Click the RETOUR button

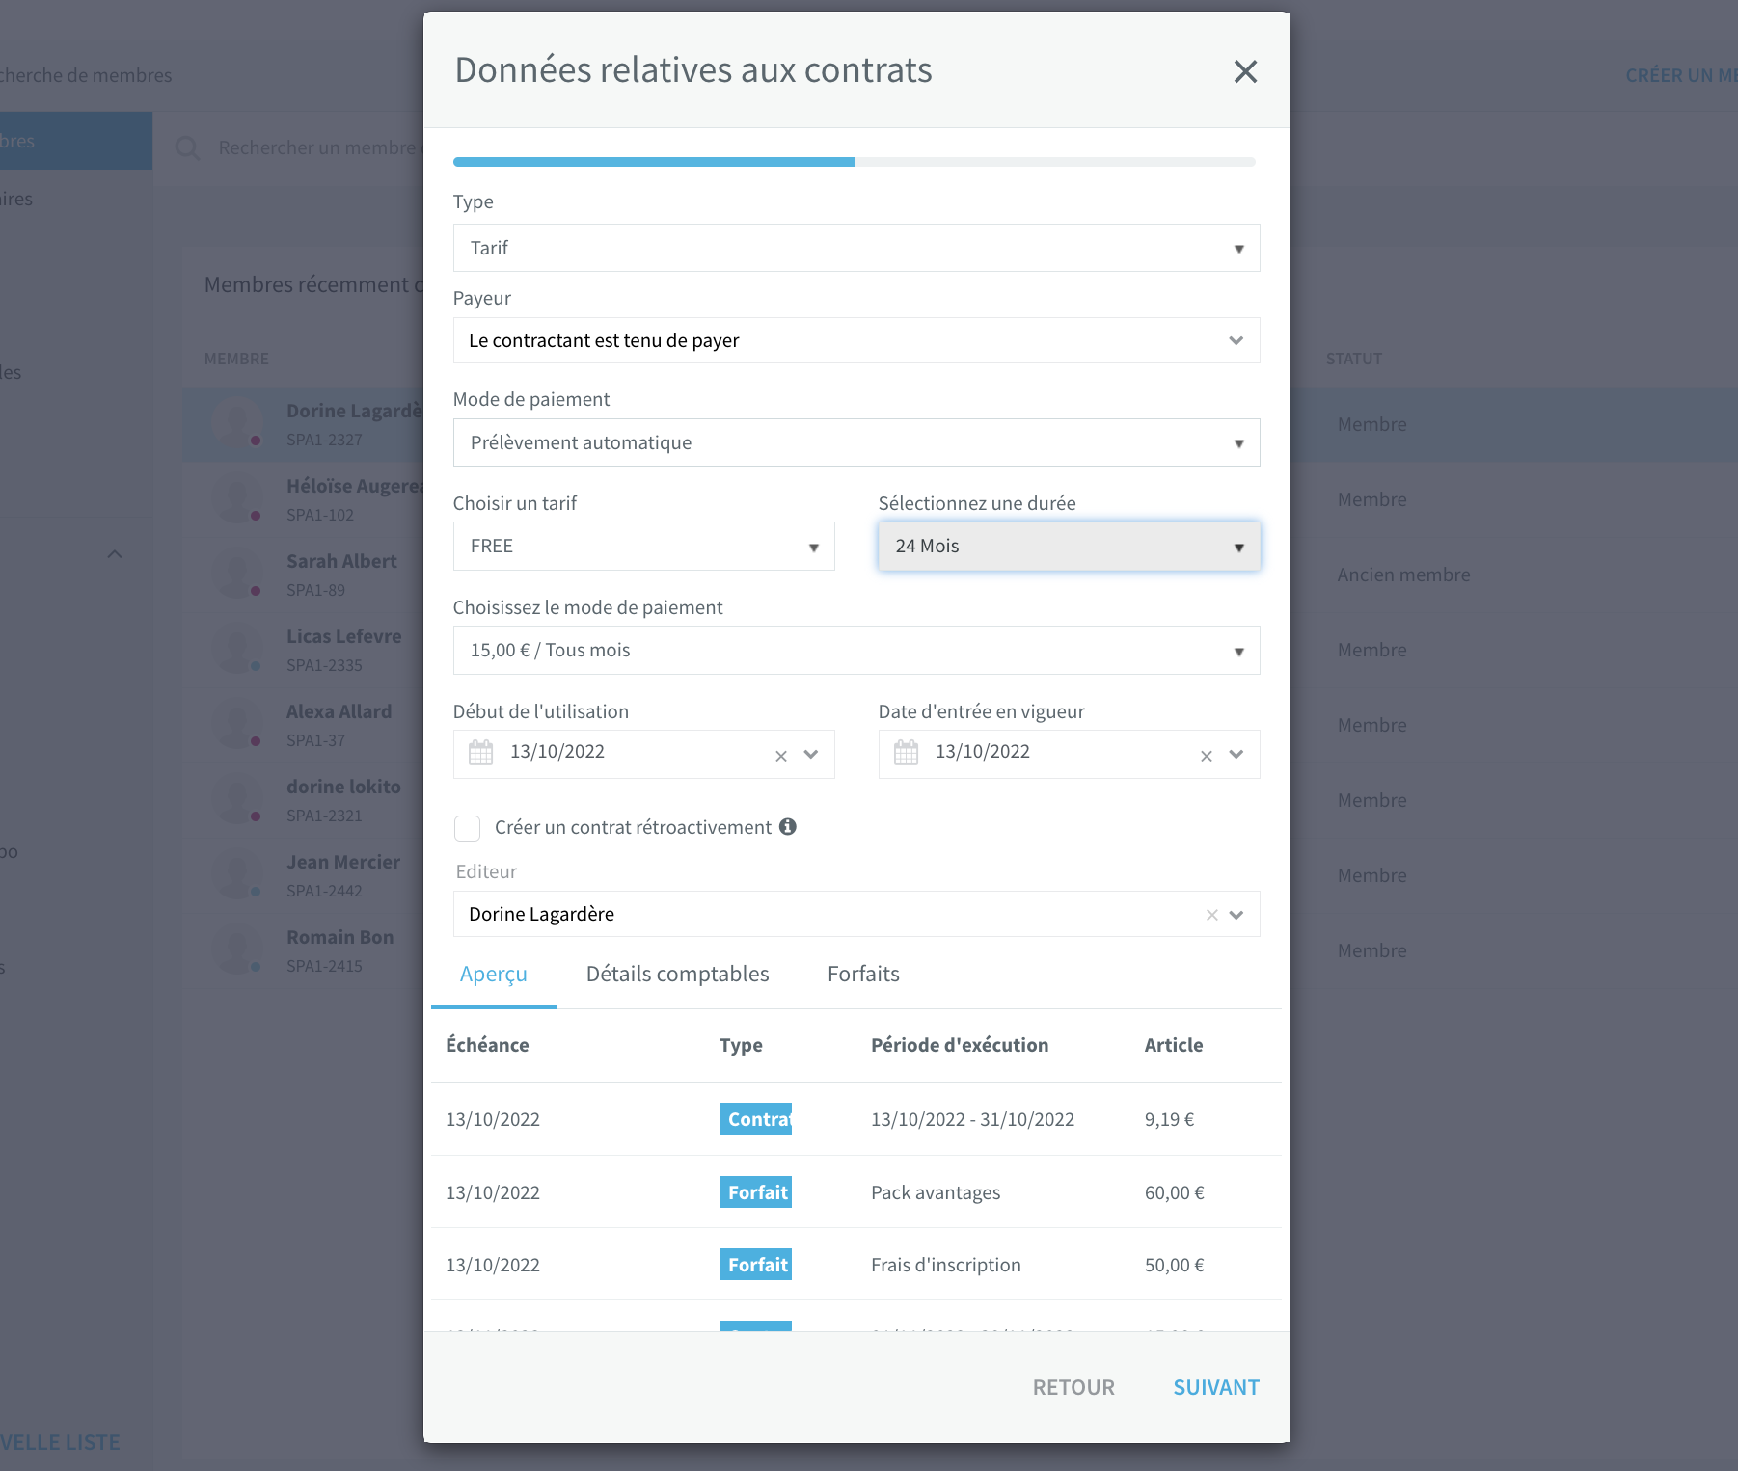tap(1073, 1387)
